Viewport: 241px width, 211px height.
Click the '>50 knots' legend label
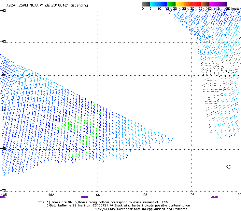[232, 9]
